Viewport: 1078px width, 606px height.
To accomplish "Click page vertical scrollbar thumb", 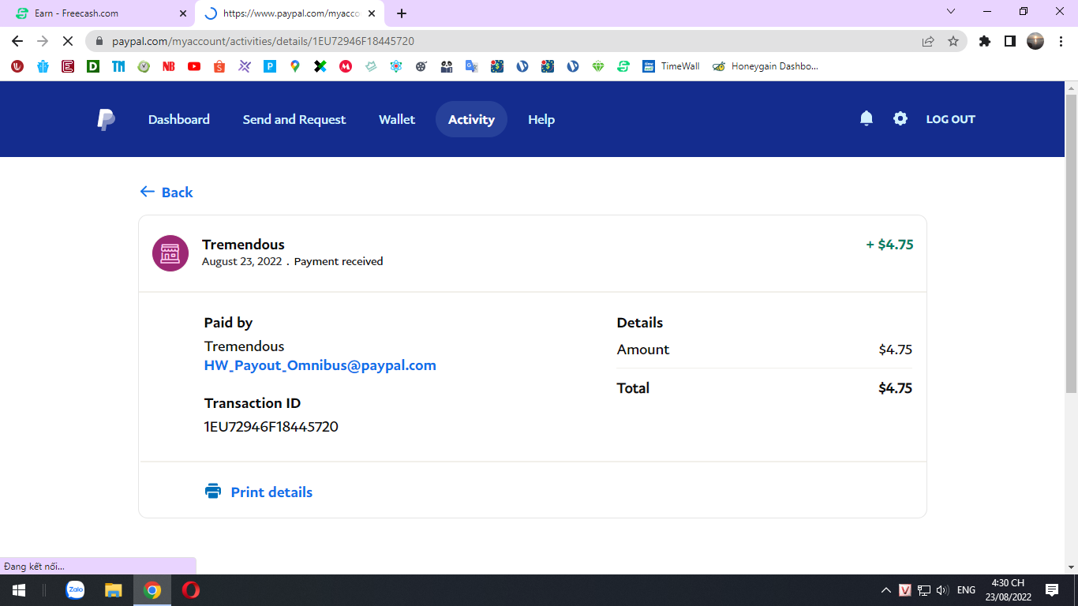I will click(1071, 243).
